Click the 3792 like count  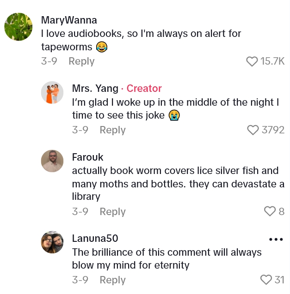coord(273,130)
